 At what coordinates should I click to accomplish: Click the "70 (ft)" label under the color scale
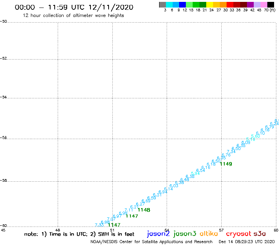(270, 10)
